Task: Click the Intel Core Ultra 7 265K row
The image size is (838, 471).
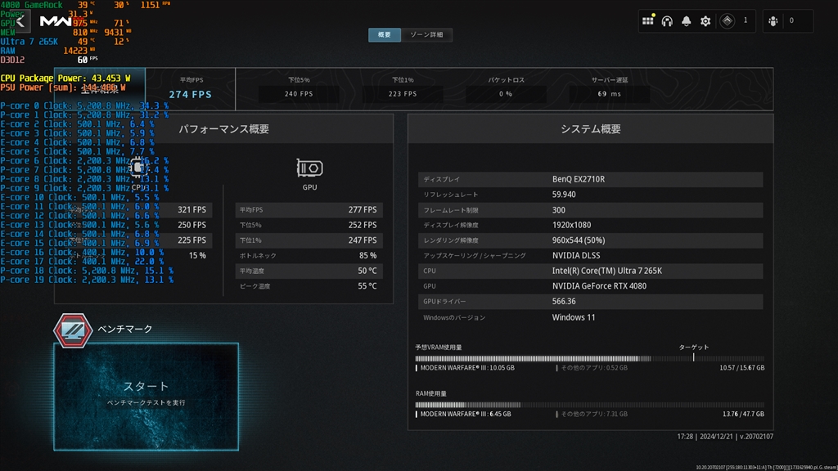Action: (591, 271)
